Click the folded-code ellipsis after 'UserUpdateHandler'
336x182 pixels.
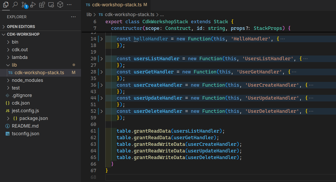pyautogui.click(x=311, y=98)
